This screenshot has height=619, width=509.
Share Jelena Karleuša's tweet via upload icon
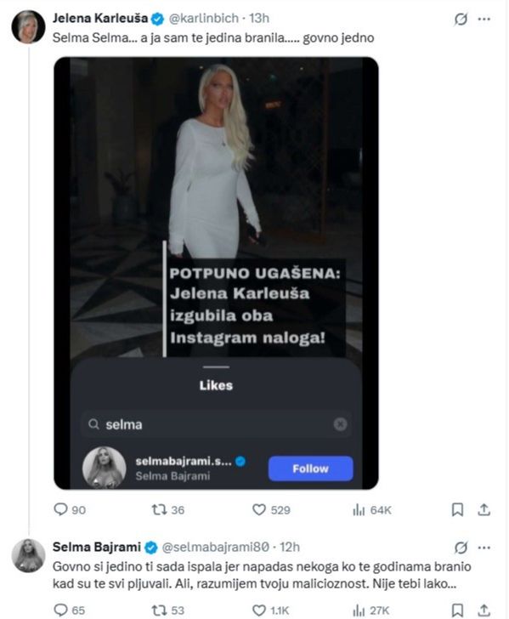click(x=484, y=509)
